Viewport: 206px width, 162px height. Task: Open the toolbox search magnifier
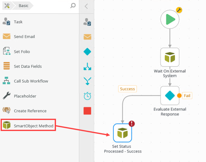tap(73, 6)
